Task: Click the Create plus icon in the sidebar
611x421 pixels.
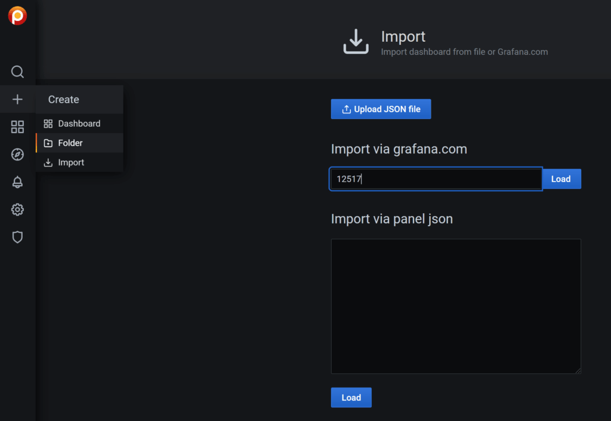Action: point(17,99)
